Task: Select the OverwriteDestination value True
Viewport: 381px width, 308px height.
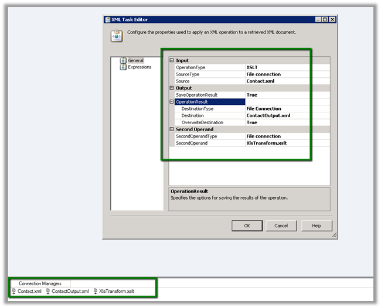Action: (287, 122)
